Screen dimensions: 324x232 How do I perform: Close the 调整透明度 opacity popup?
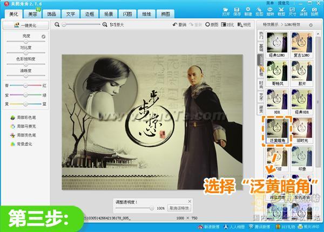coord(190,201)
